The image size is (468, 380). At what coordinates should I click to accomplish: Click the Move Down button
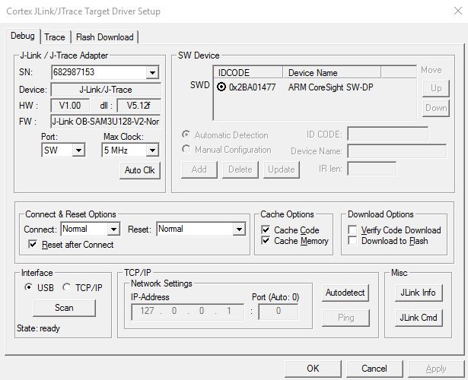coord(436,108)
